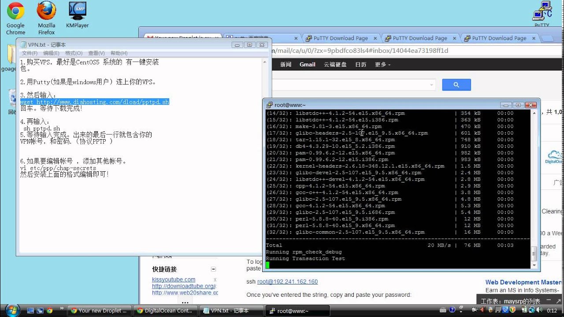Screen dimensions: 564x317
Task: Click 'Running Transaction Test' line in terminal
Action: coord(305,258)
